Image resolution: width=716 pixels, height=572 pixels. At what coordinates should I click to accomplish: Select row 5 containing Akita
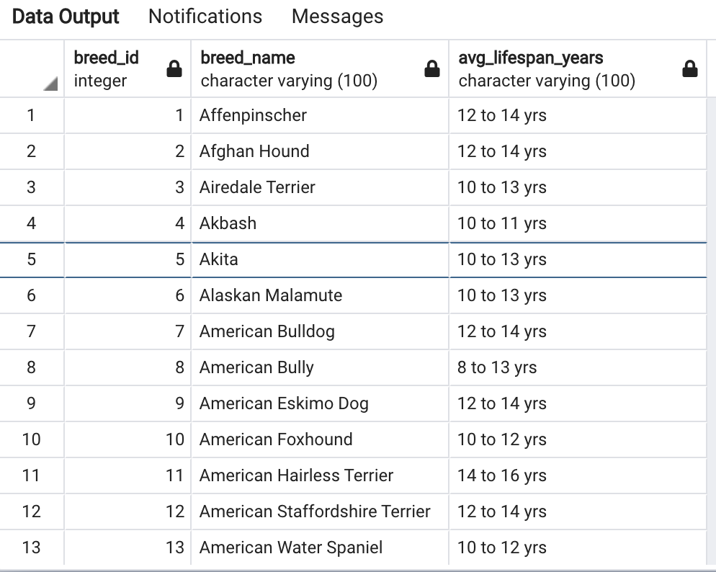click(x=32, y=259)
